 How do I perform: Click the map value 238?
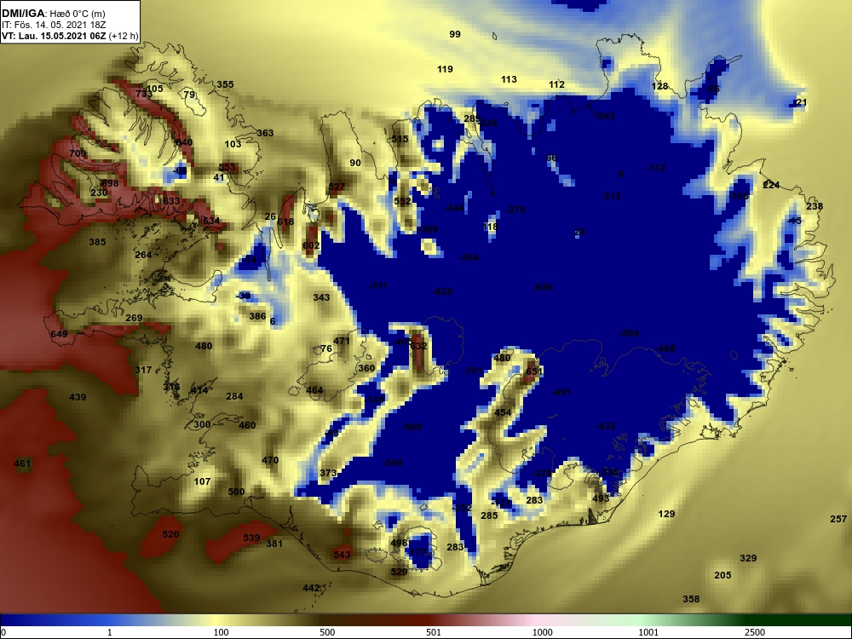coord(815,206)
